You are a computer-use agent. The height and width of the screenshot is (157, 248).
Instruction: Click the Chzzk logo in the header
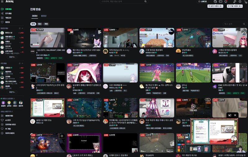pyautogui.click(x=10, y=2)
